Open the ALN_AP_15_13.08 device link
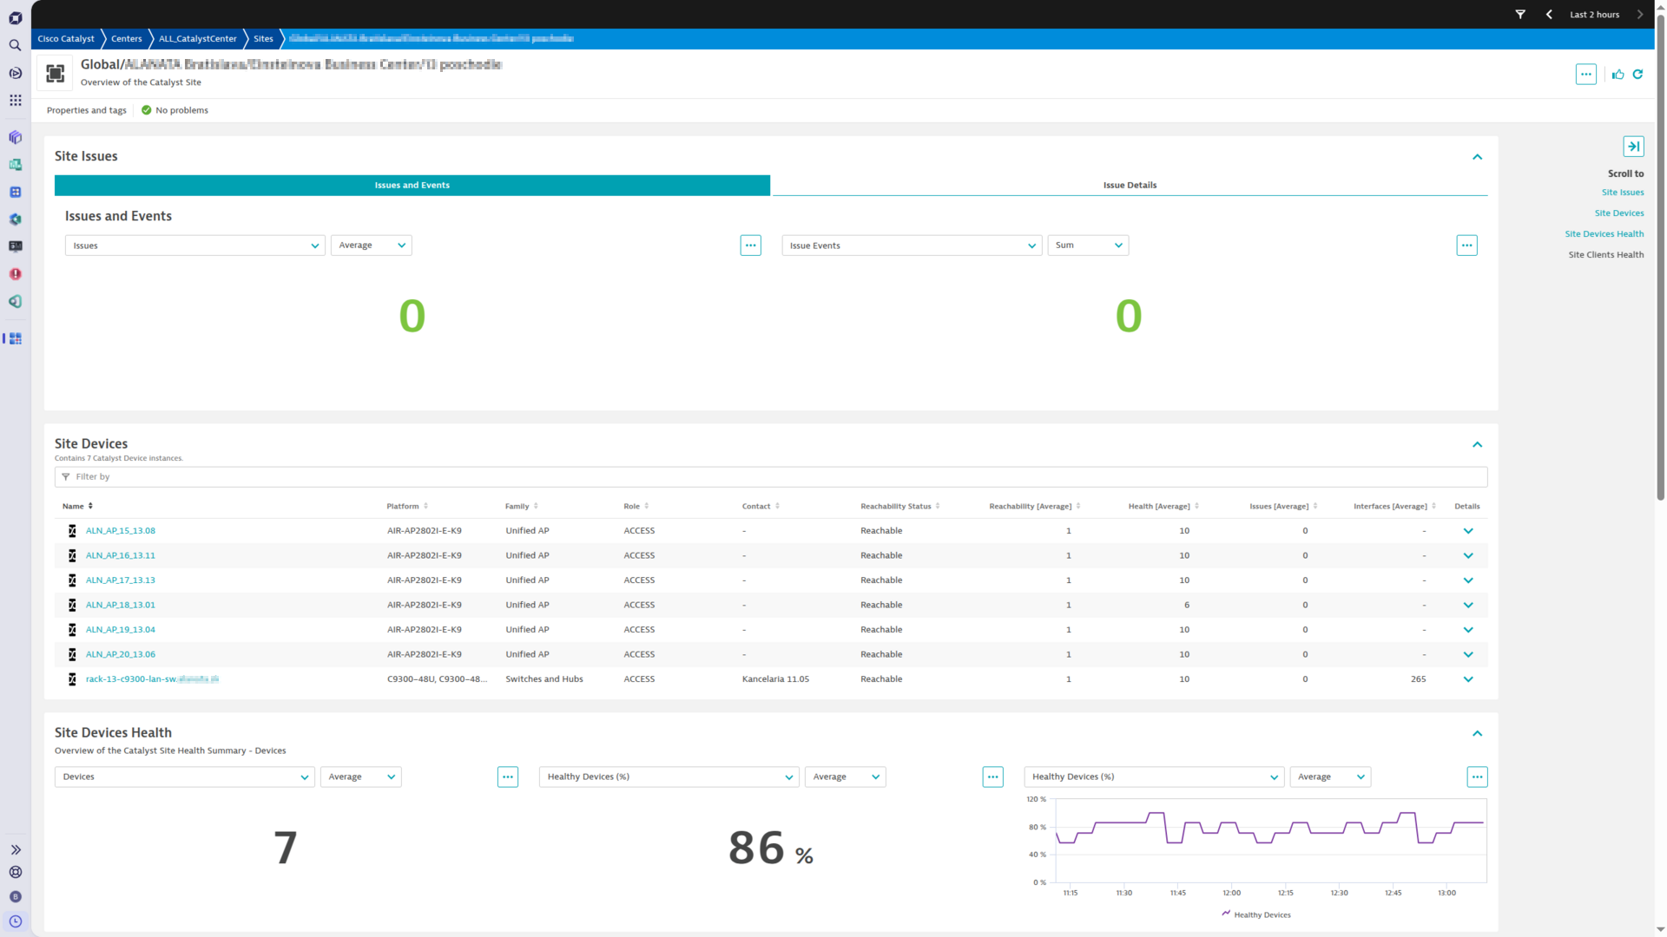The image size is (1667, 937). tap(120, 531)
